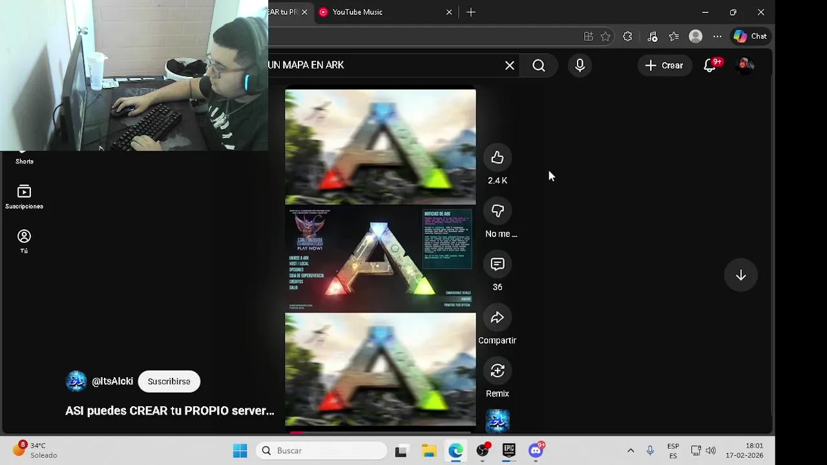This screenshot has width=827, height=465.
Task: Open Suscripciones in the sidebar
Action: click(x=24, y=197)
